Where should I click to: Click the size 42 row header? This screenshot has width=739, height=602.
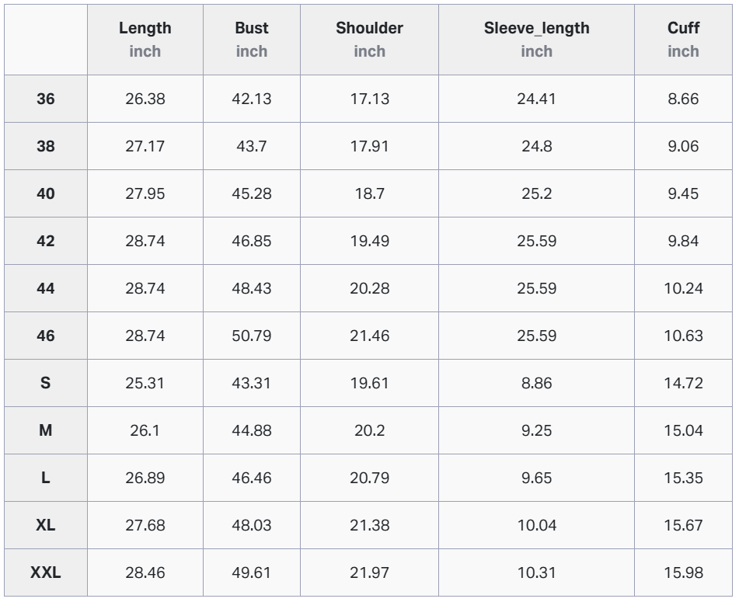tap(46, 241)
